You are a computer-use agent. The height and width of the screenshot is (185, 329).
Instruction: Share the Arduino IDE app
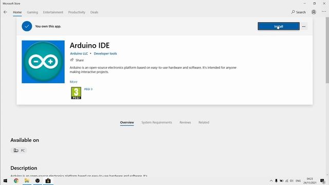tap(77, 60)
